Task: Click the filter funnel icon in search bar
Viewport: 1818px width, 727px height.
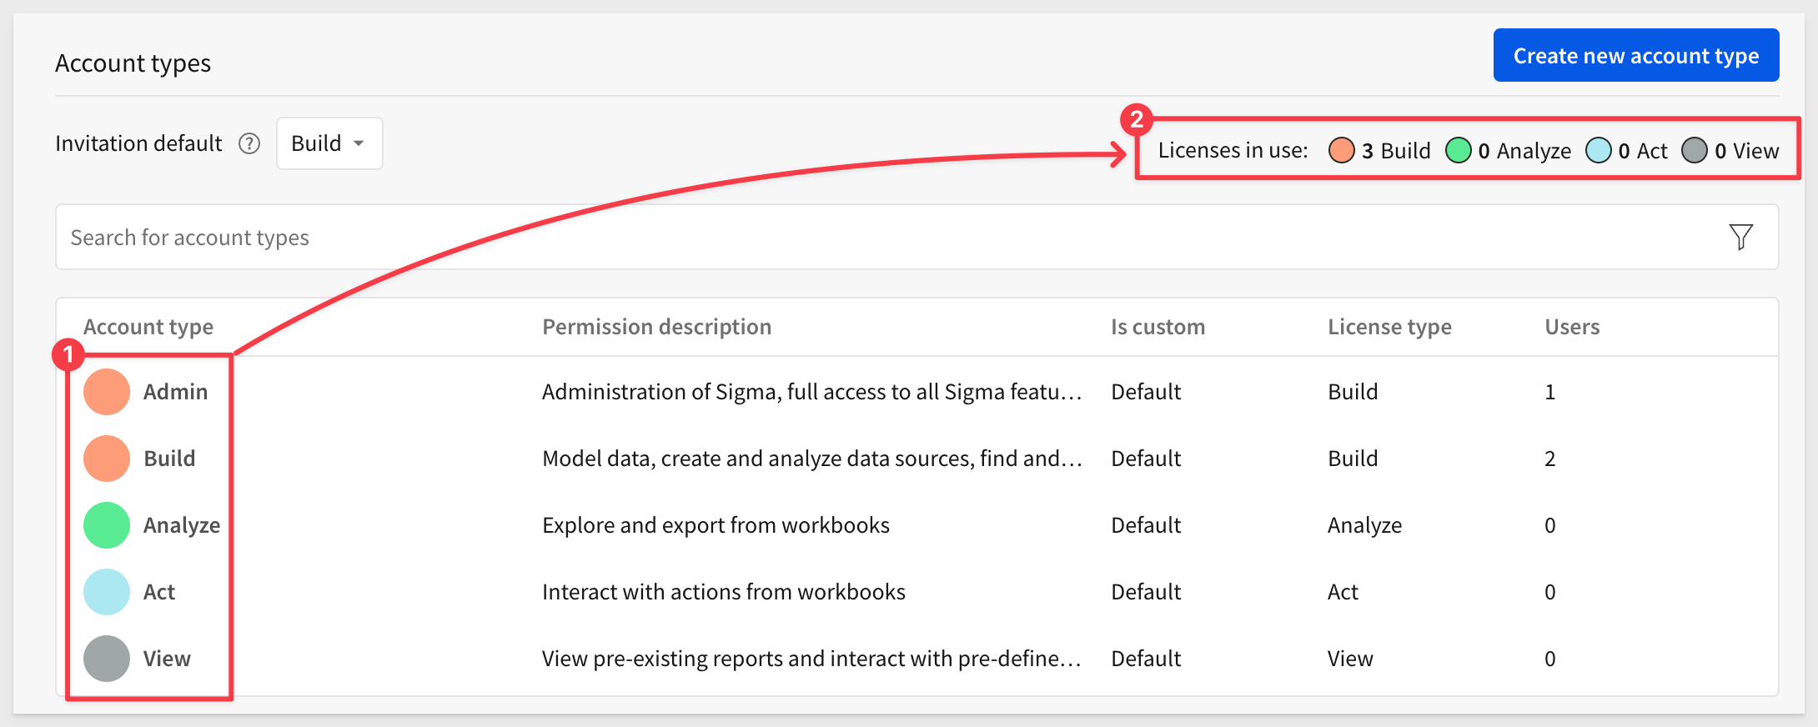Action: (1740, 237)
